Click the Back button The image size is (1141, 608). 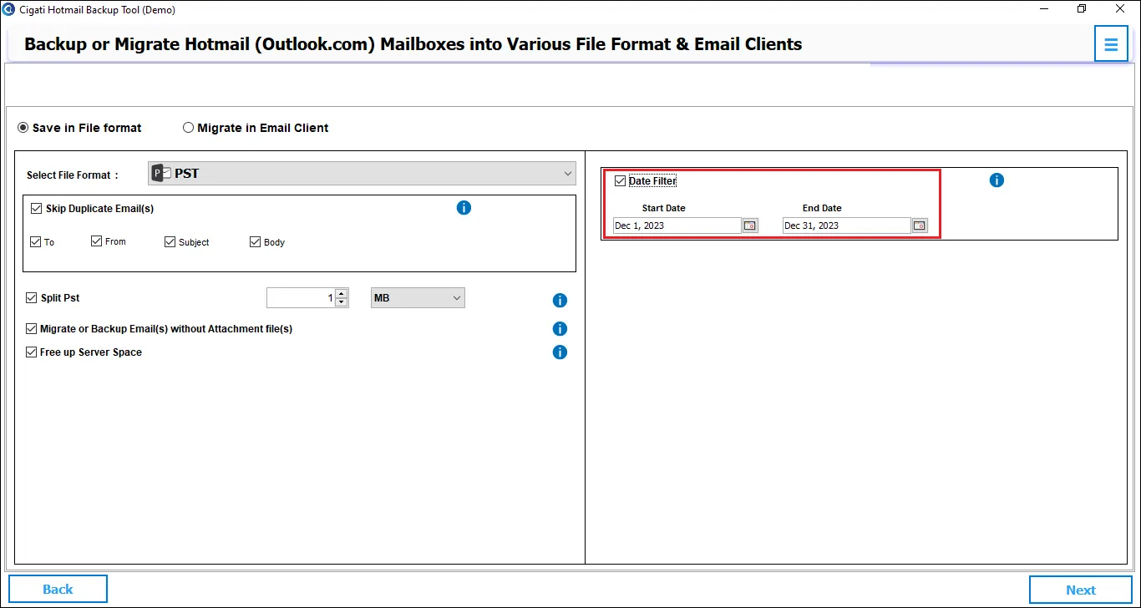[x=58, y=589]
